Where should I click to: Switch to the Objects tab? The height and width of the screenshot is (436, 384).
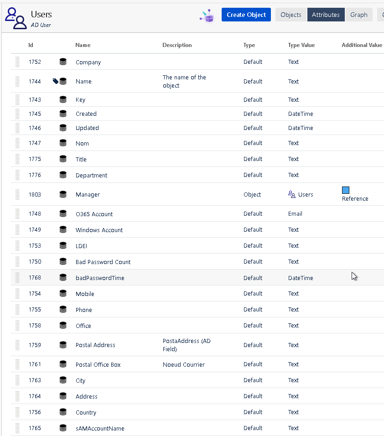291,14
